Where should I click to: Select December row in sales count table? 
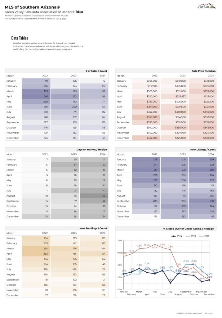click(x=57, y=138)
